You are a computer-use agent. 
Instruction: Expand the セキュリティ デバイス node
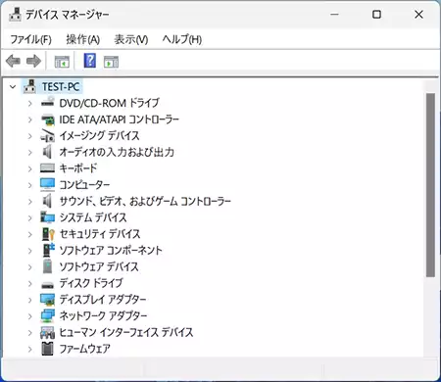pyautogui.click(x=30, y=234)
